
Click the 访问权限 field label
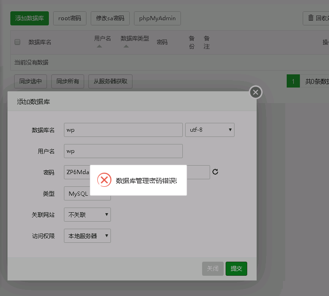pyautogui.click(x=43, y=236)
